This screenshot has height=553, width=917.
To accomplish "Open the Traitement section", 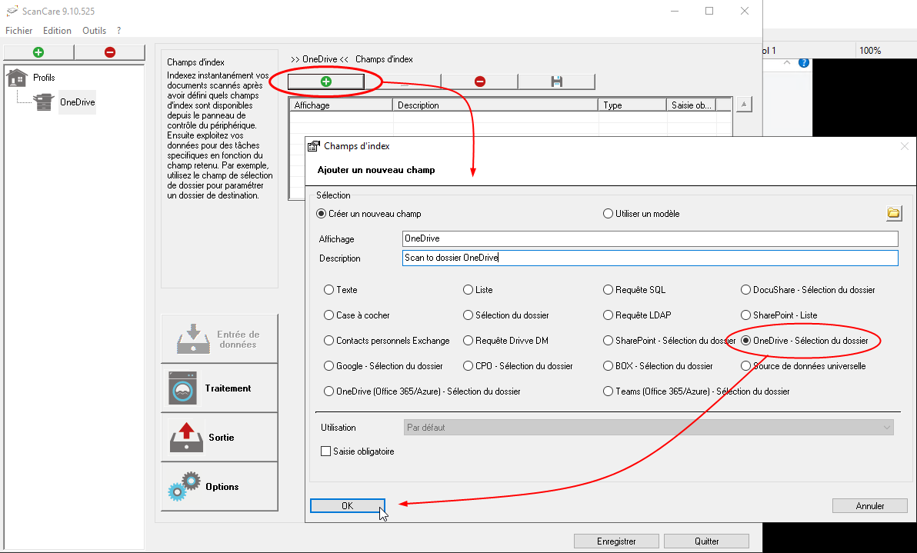I will click(219, 388).
